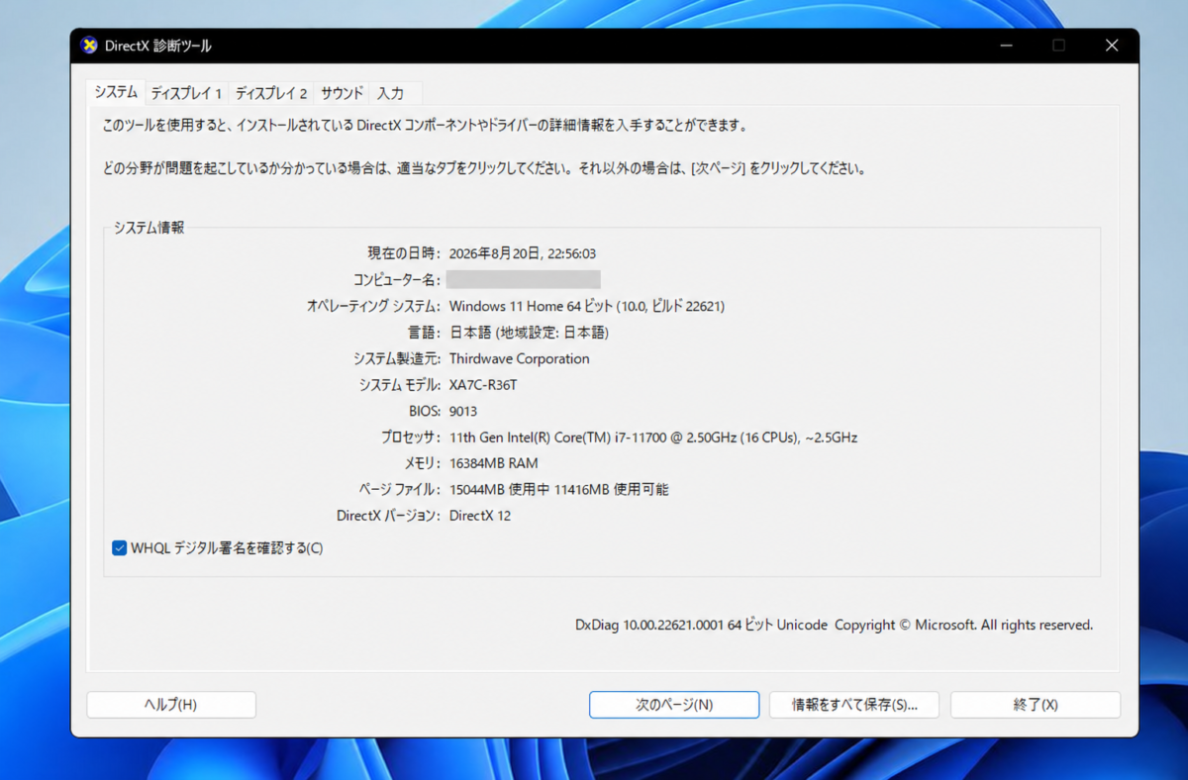1188x780 pixels.
Task: Click the window title DirectX 診断ツール
Action: (x=158, y=46)
